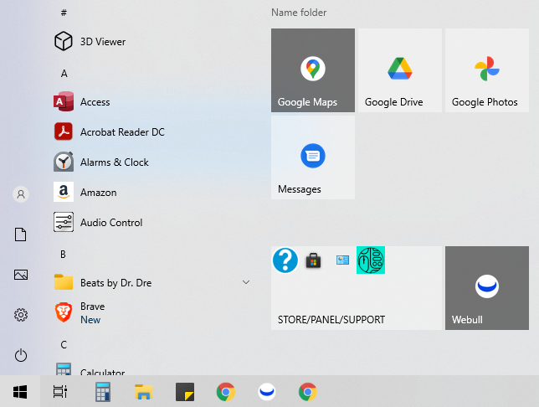Open File Explorer from the taskbar
Viewport: 539px width, 407px height.
coord(143,392)
